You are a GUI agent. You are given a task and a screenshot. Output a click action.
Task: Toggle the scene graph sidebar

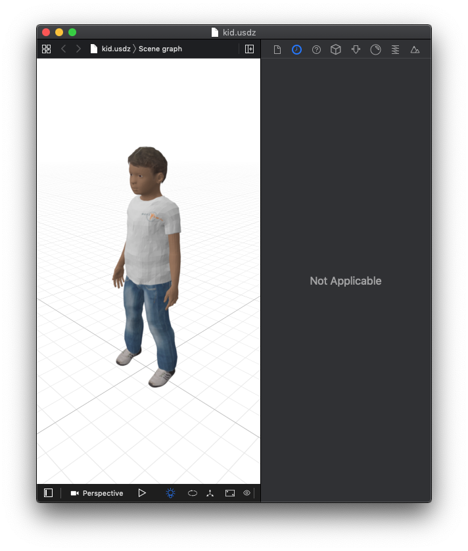coord(49,493)
